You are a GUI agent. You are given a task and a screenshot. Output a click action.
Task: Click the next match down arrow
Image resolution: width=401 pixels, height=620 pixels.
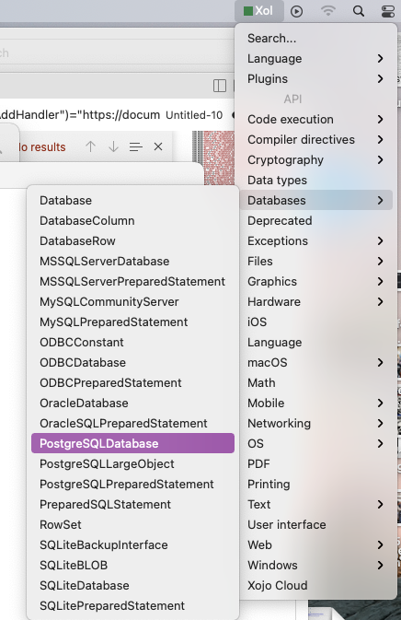coord(113,146)
